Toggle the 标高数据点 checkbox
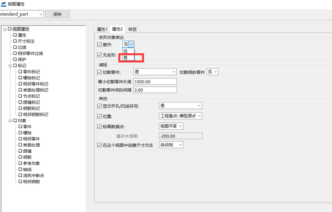The image size is (332, 212). (x=99, y=126)
